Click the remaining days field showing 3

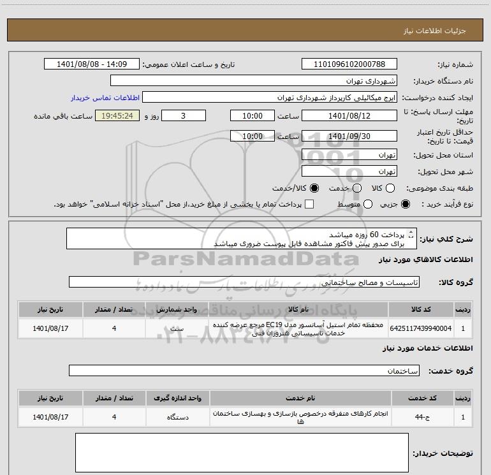pos(184,115)
